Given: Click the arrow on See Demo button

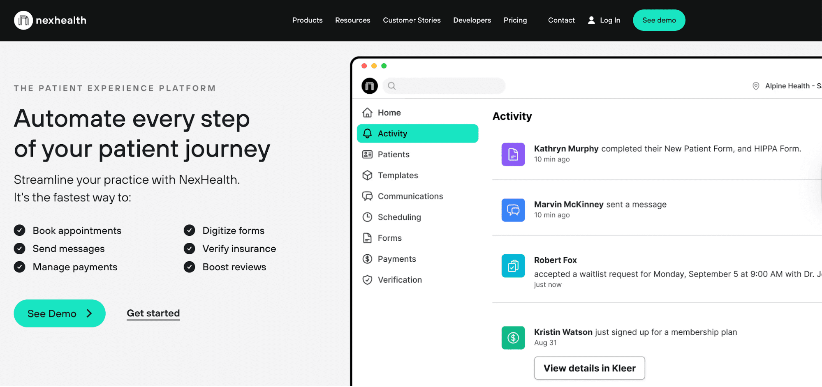Looking at the screenshot, I should click(x=89, y=313).
